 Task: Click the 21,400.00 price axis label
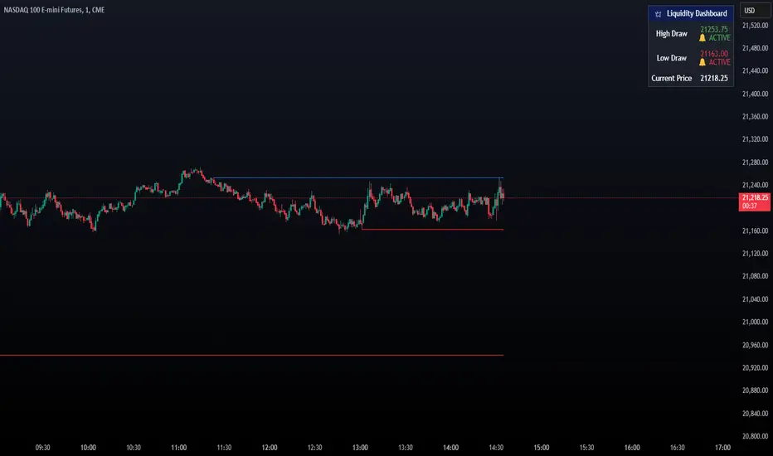[755, 94]
